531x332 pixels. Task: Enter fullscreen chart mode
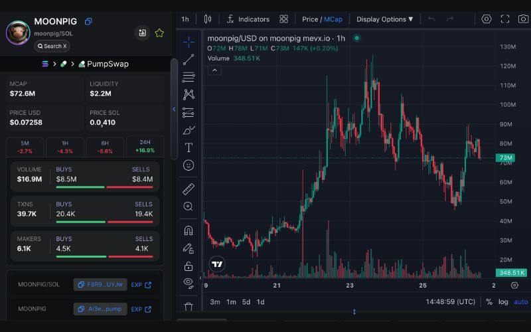tap(505, 19)
